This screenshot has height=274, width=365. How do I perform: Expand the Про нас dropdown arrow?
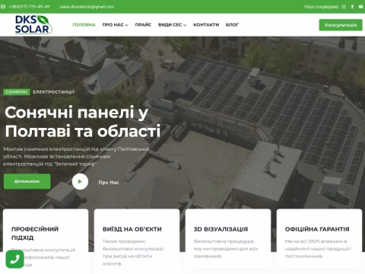[127, 25]
